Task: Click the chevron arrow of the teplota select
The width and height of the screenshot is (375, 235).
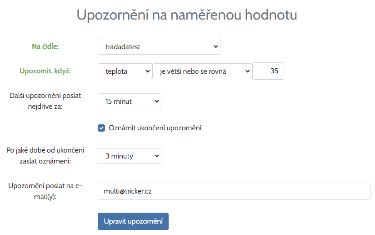Action: 147,71
